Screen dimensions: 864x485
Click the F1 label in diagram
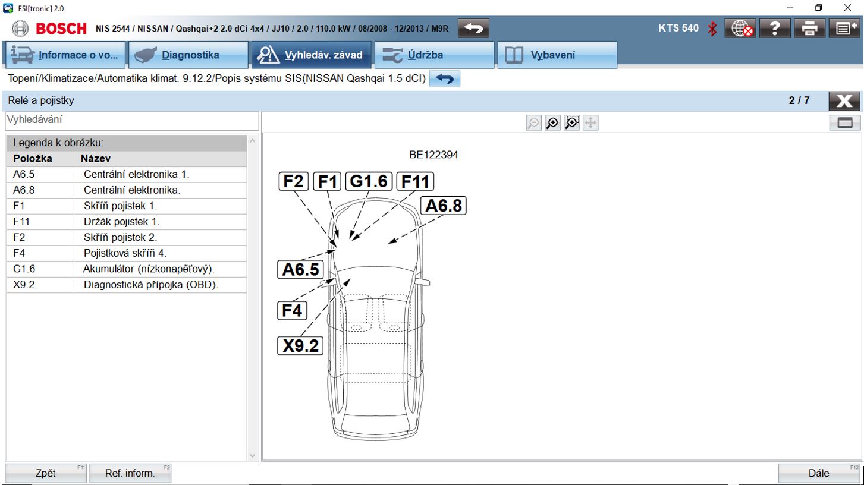(327, 181)
